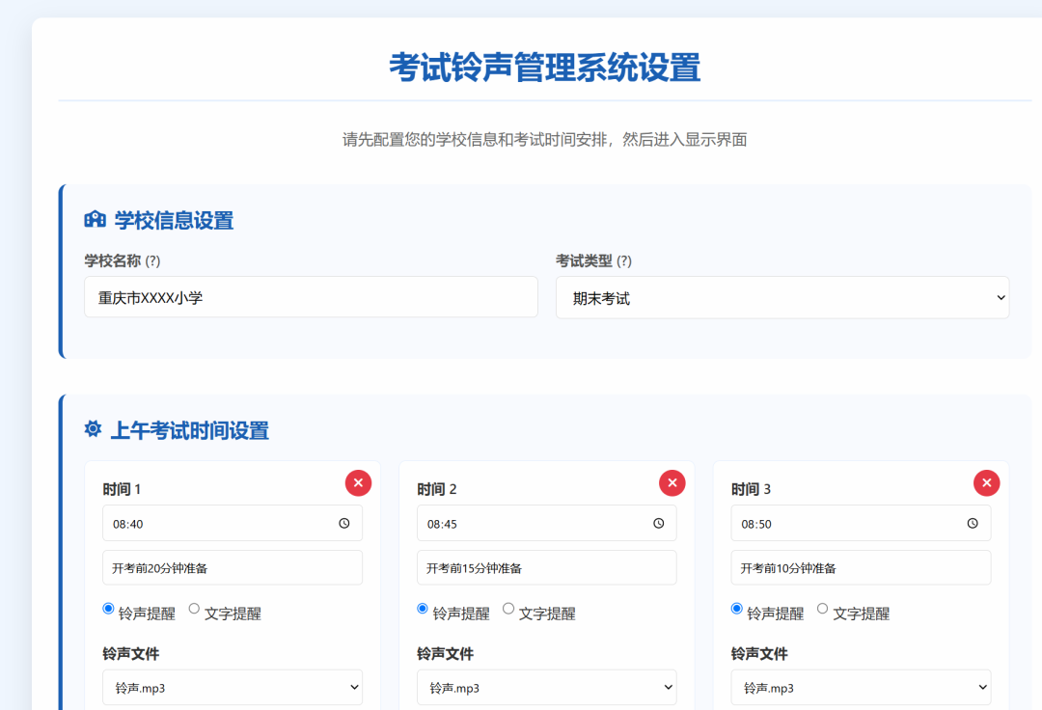This screenshot has height=710, width=1042.
Task: Open the clock picker for the 08:50 time field
Action: pyautogui.click(x=972, y=523)
